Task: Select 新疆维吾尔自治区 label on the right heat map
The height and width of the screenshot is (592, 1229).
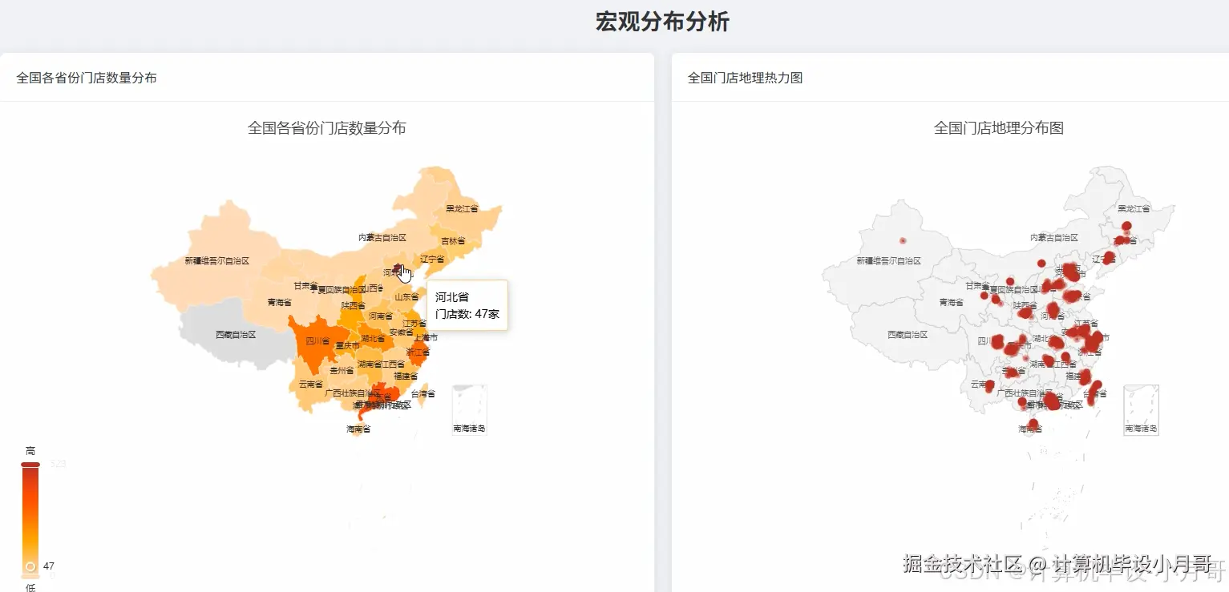Action: pyautogui.click(x=889, y=261)
